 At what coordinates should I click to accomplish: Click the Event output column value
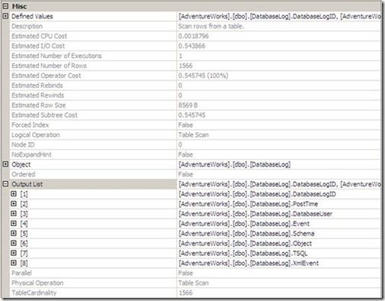(244, 224)
